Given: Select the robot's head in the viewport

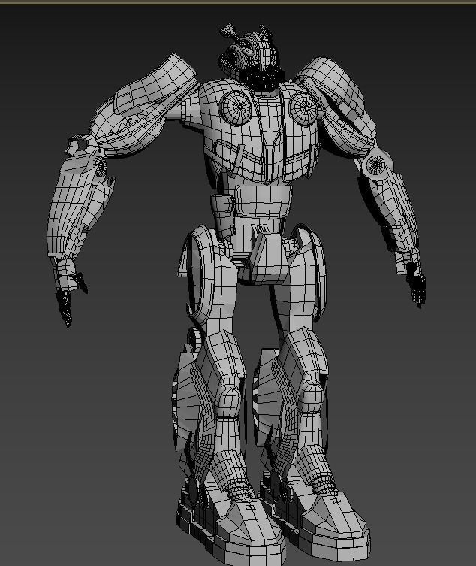Looking at the screenshot, I should point(251,58).
